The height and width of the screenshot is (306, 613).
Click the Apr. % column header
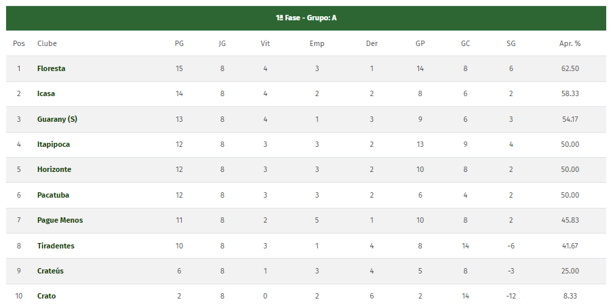pos(570,43)
